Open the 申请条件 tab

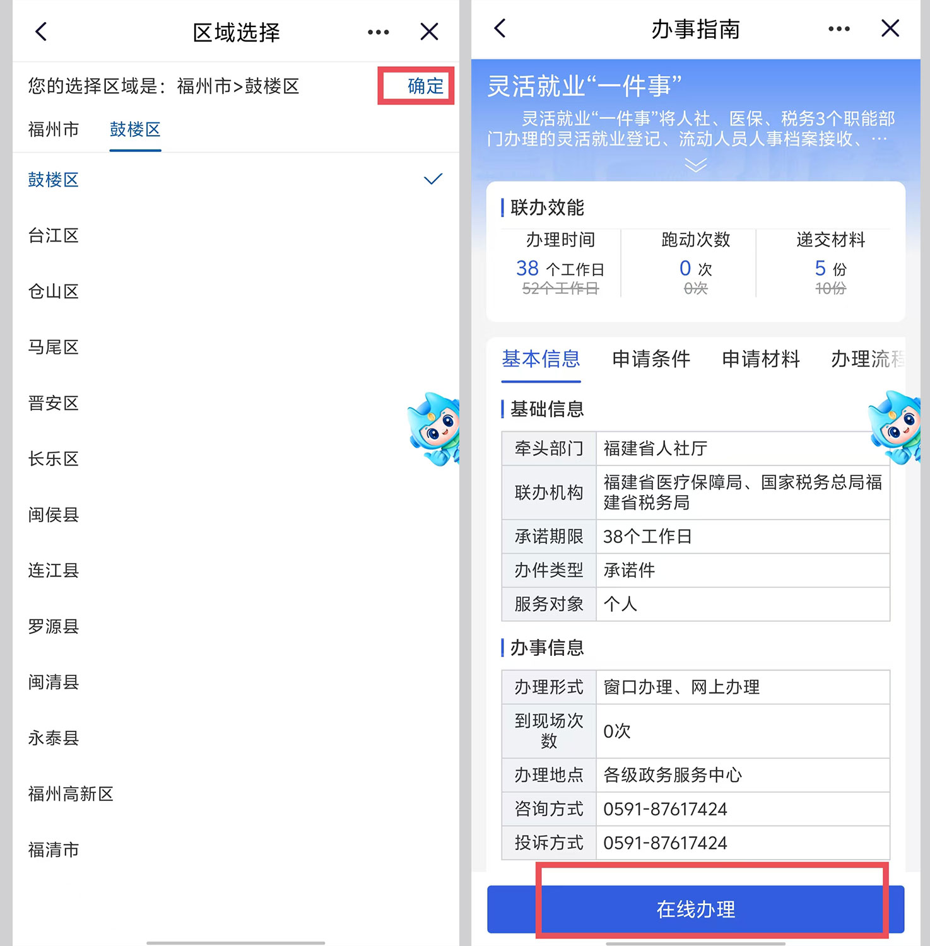651,359
